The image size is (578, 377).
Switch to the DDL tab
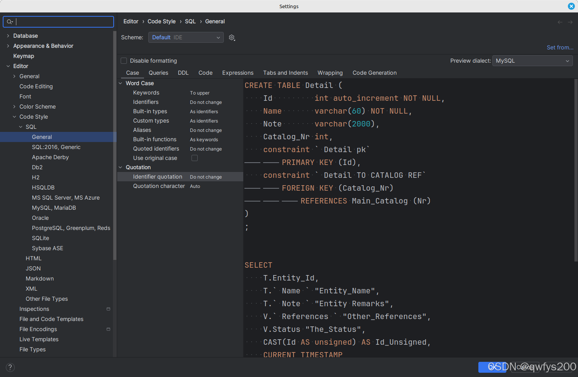[183, 73]
